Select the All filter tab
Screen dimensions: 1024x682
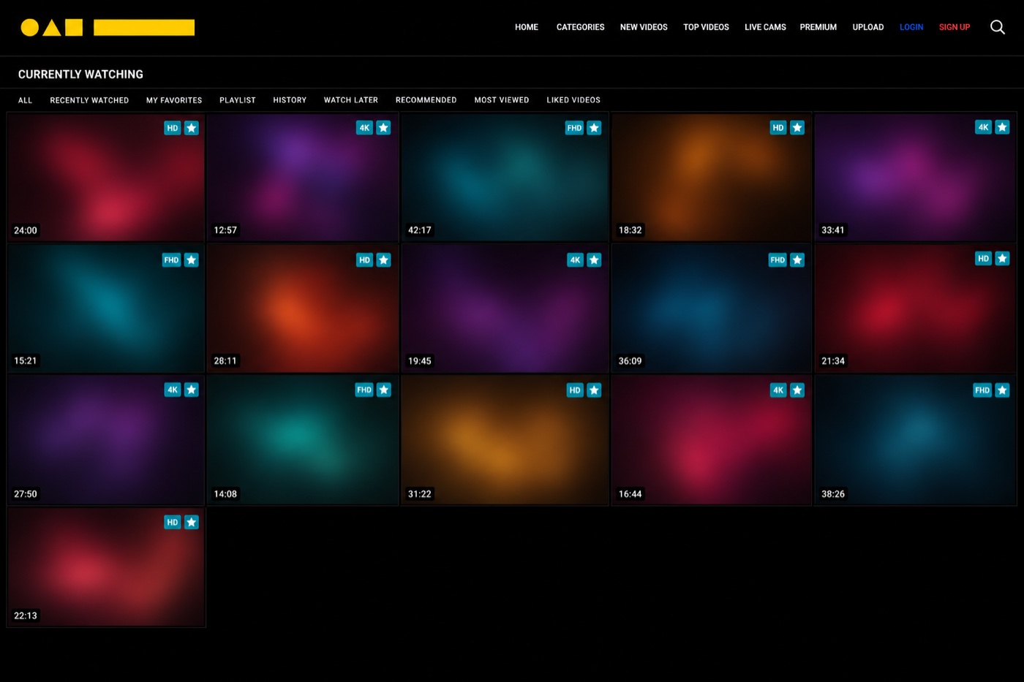pos(25,100)
